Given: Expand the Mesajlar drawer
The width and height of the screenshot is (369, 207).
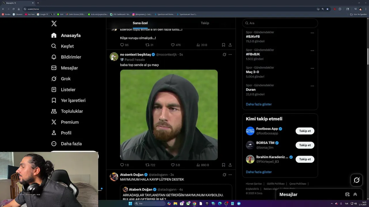Looking at the screenshot, I should [x=355, y=194].
